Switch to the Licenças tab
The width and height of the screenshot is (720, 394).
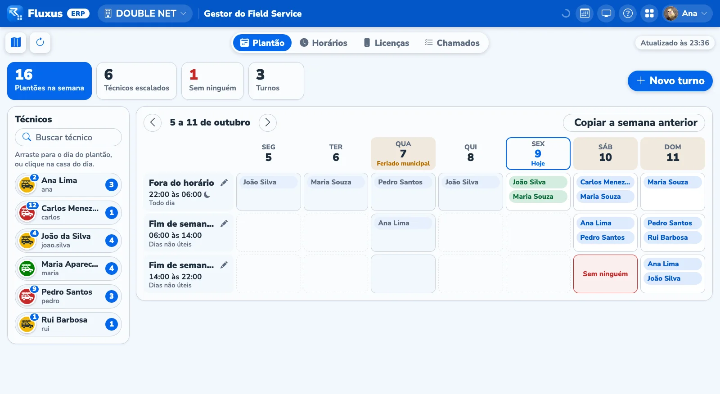pyautogui.click(x=386, y=43)
